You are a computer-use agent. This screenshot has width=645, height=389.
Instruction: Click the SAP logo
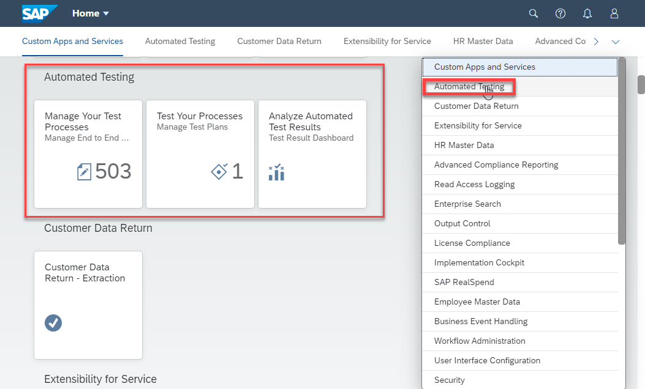coord(39,13)
